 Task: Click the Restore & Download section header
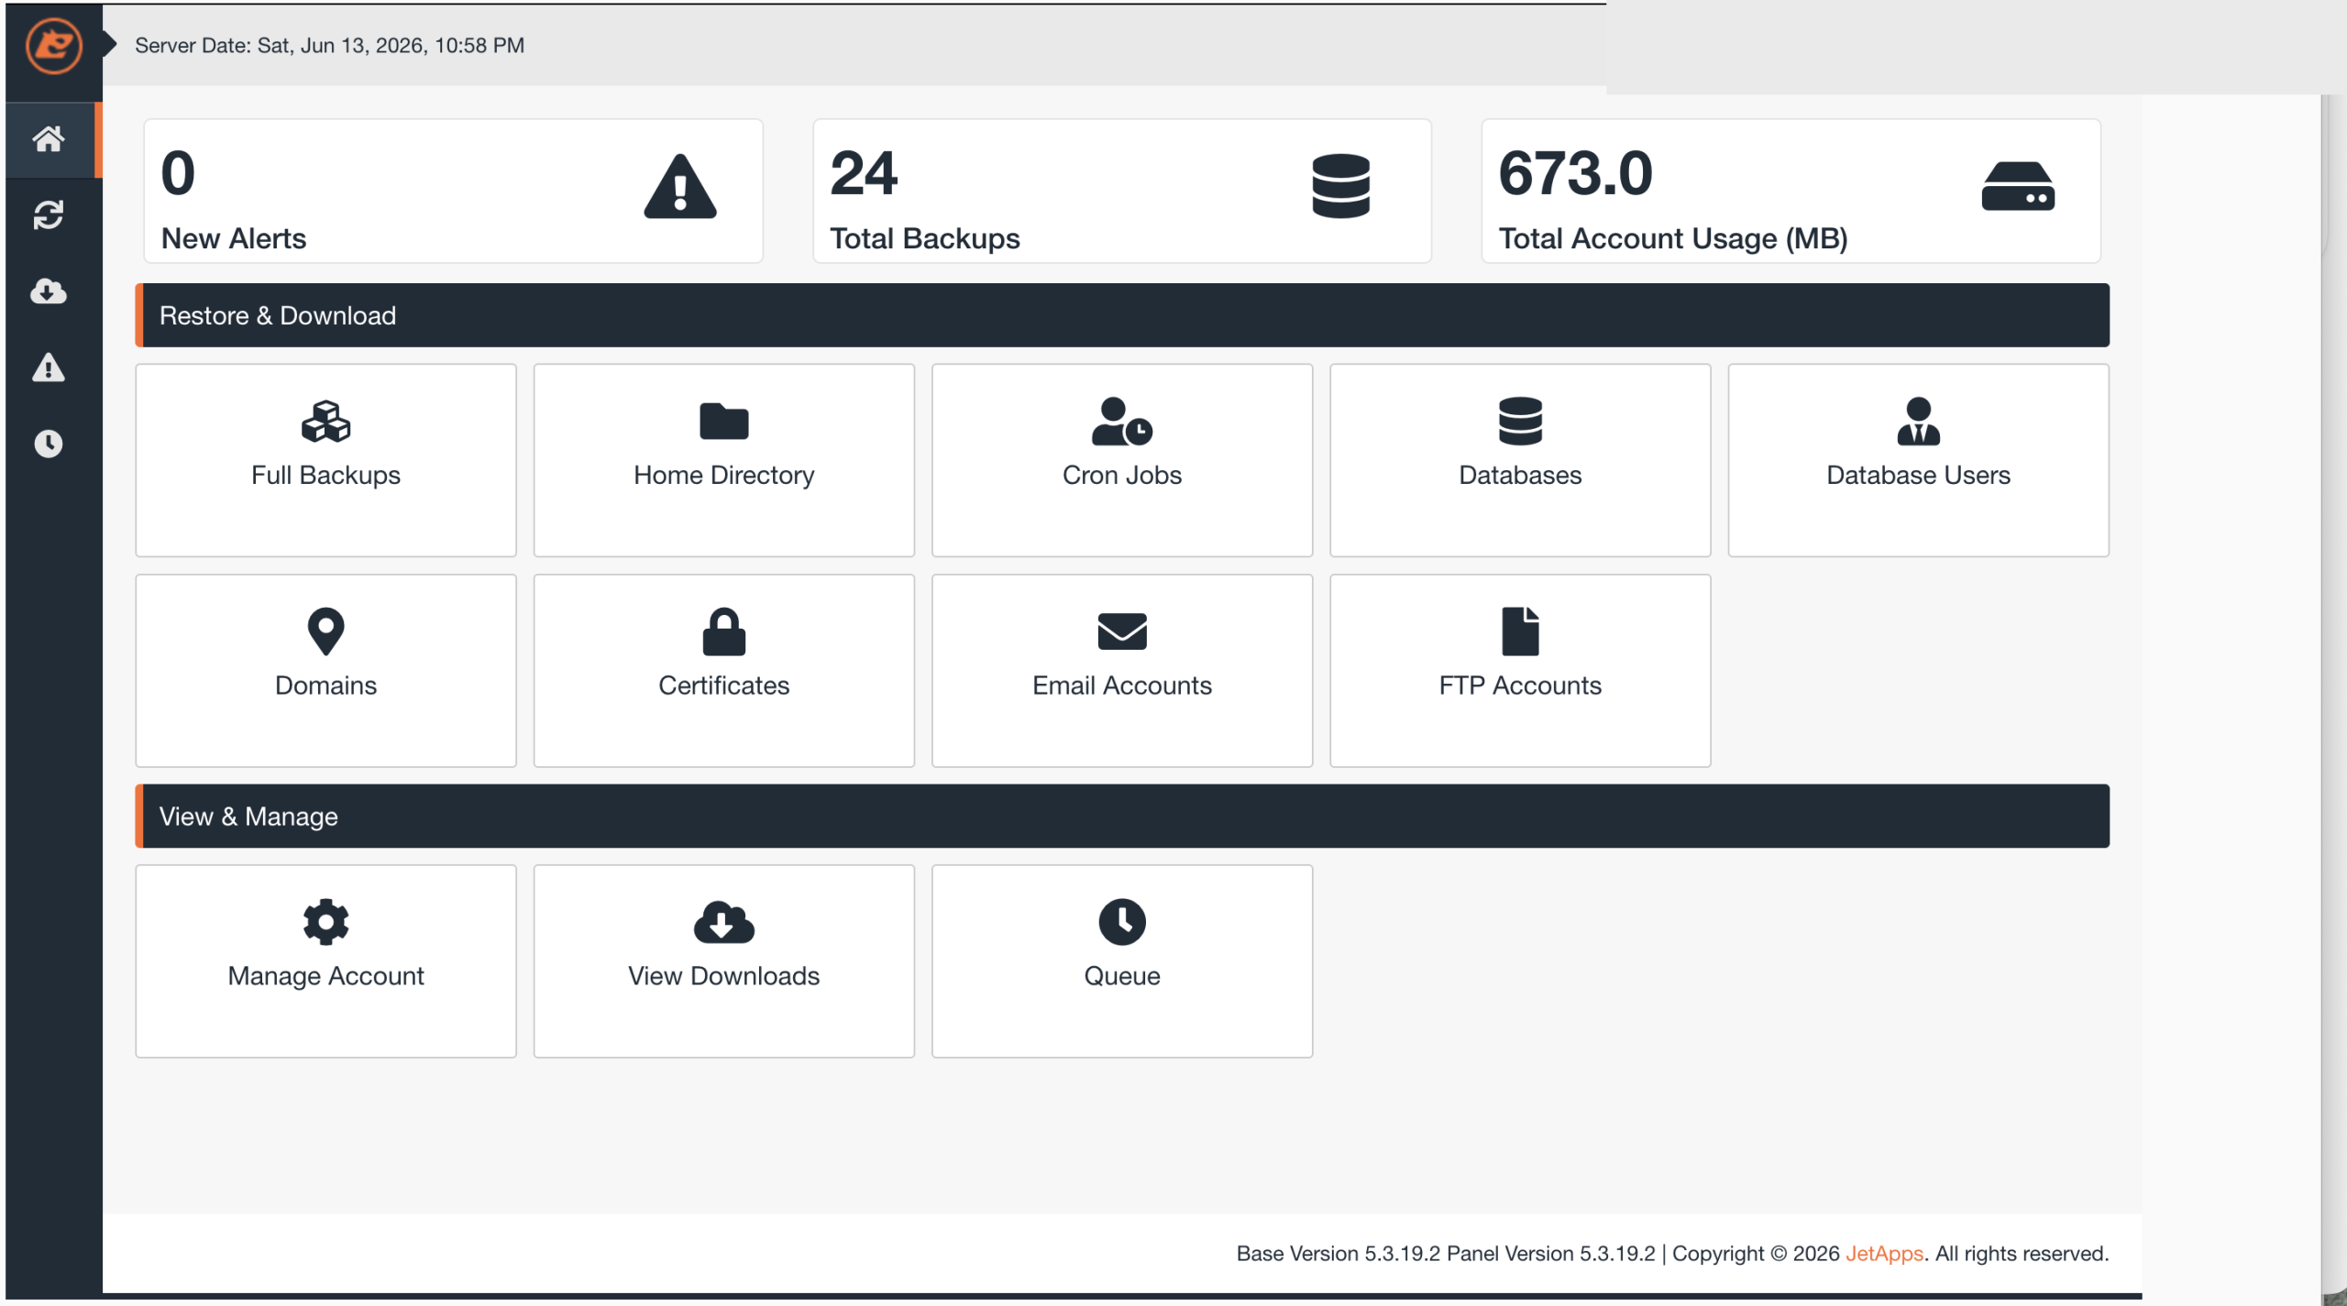[x=1122, y=315]
